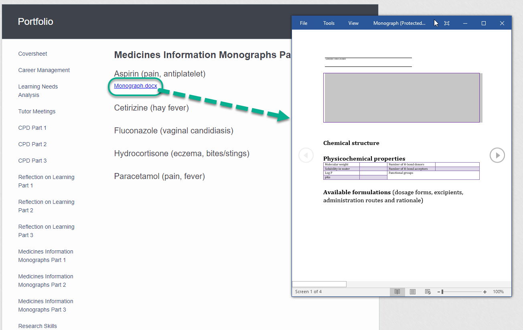
Task: Click the grey placeholder box in document
Action: click(402, 98)
